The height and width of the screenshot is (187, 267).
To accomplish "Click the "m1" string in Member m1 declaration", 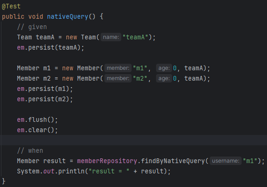I will point(140,68).
